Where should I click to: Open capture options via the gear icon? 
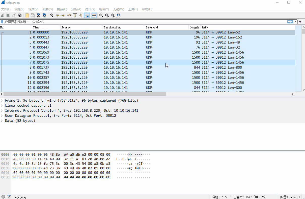(x=20, y=15)
